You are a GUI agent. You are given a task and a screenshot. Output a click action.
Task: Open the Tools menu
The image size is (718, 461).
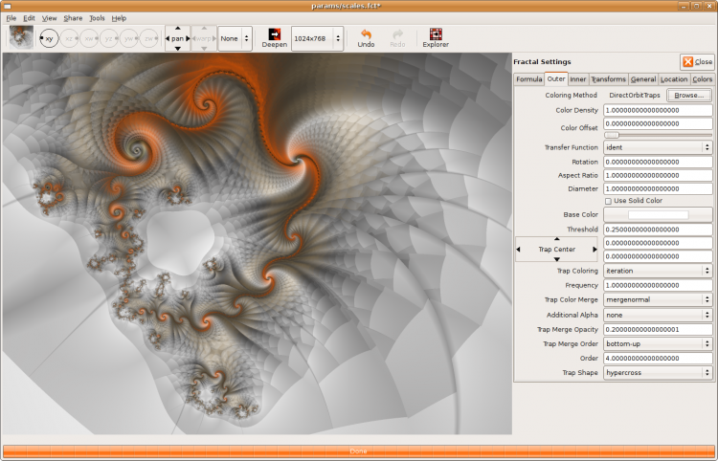(x=97, y=18)
